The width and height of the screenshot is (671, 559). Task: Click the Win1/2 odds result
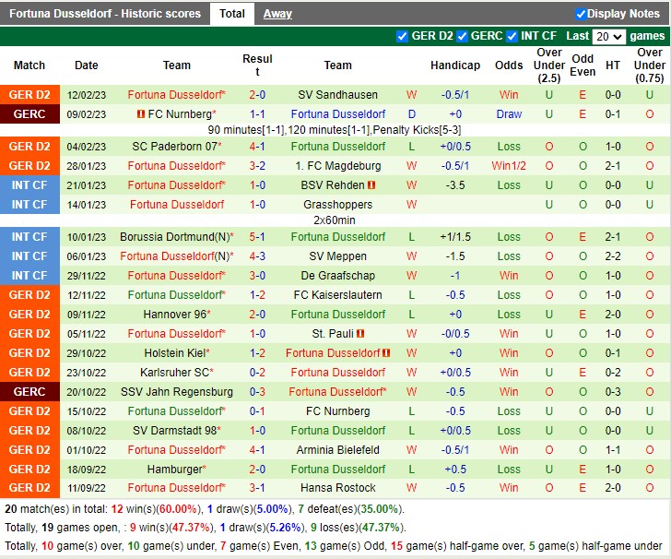[x=509, y=166]
